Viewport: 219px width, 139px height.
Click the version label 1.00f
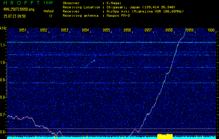point(48,3)
